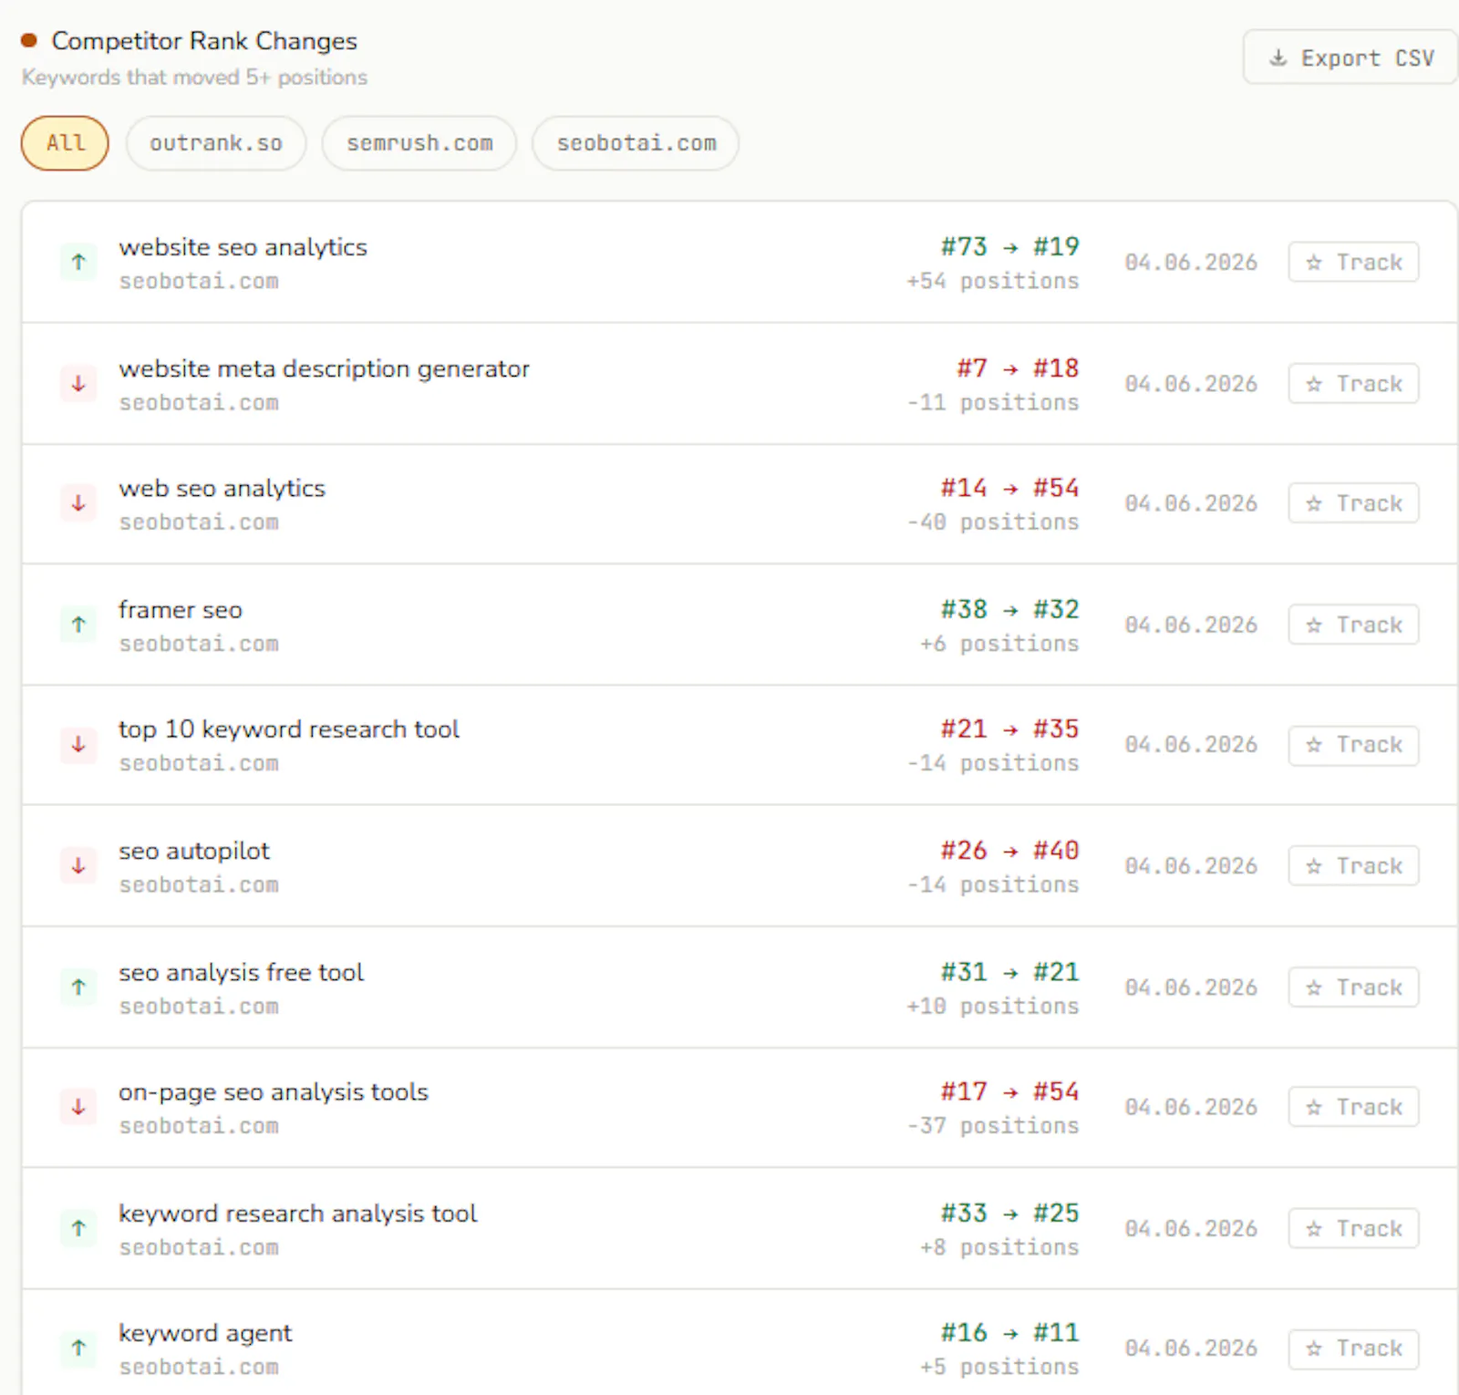Click the framer seo keyword text

coord(181,610)
